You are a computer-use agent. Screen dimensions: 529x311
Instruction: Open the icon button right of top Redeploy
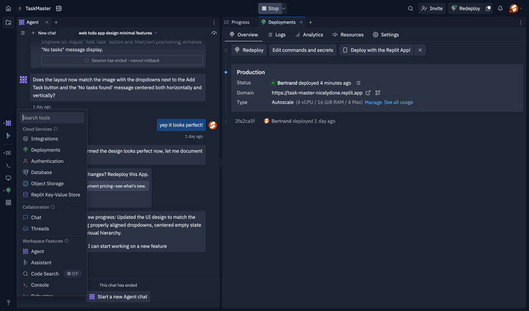point(488,9)
